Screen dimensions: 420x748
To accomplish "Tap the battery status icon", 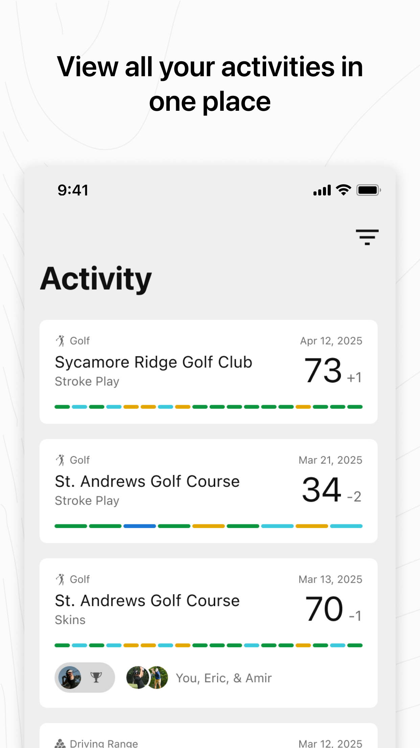I will click(369, 190).
